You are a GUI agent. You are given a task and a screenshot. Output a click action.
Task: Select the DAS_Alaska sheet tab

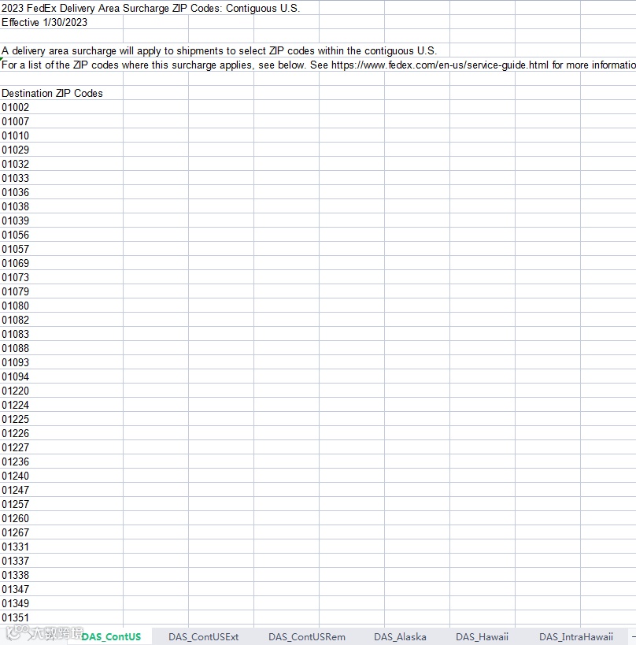(400, 637)
